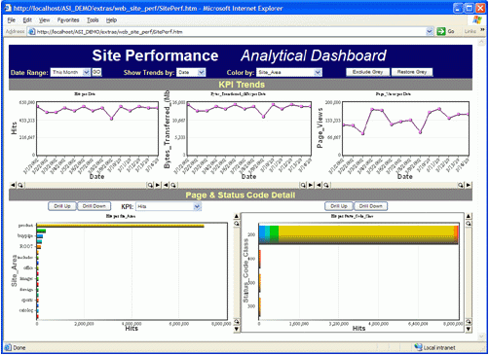489x355 pixels.
Task: Click the green Go icon by the address bar
Action: click(x=441, y=31)
